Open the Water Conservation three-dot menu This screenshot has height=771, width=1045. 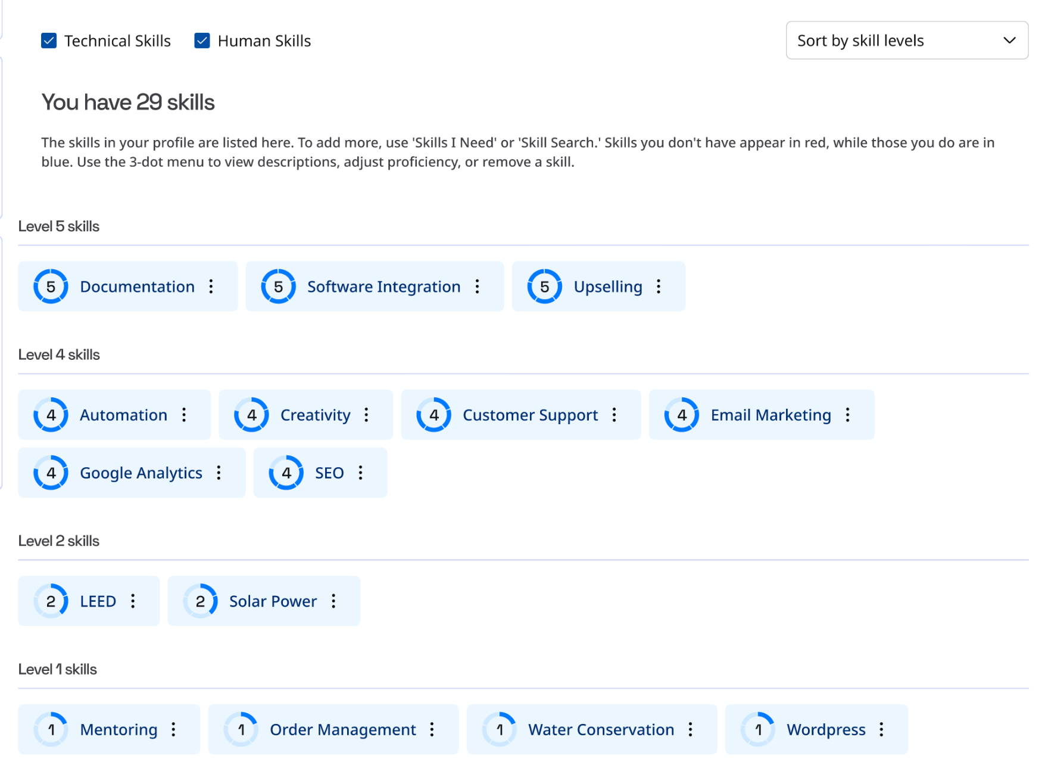(x=691, y=729)
